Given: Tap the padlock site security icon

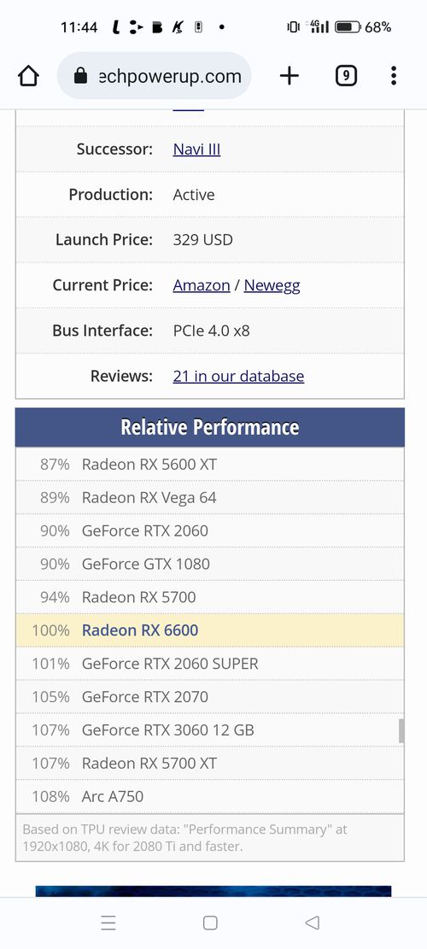Looking at the screenshot, I should 80,76.
